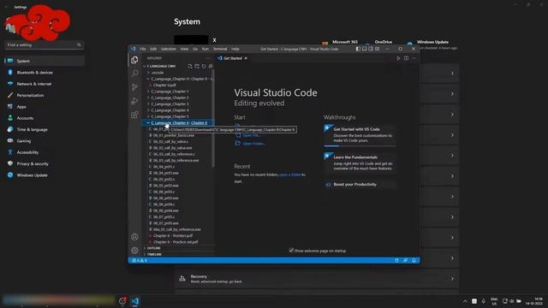The image size is (548, 308).
Task: Open the Source Control view icon
Action: tap(134, 87)
